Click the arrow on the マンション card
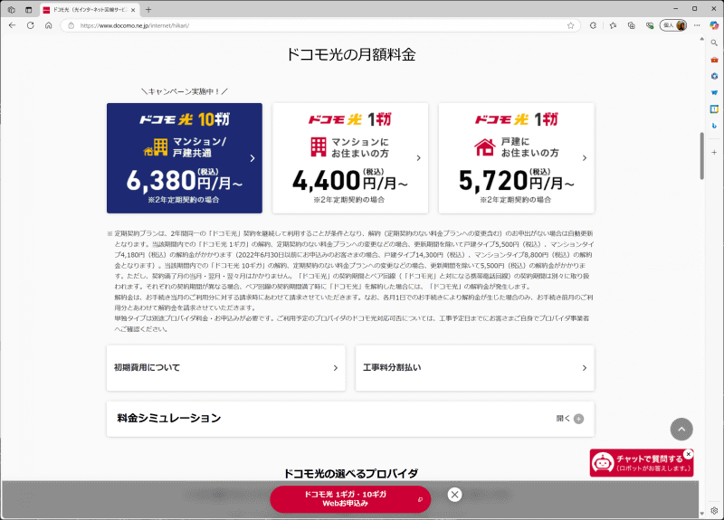 [x=418, y=157]
